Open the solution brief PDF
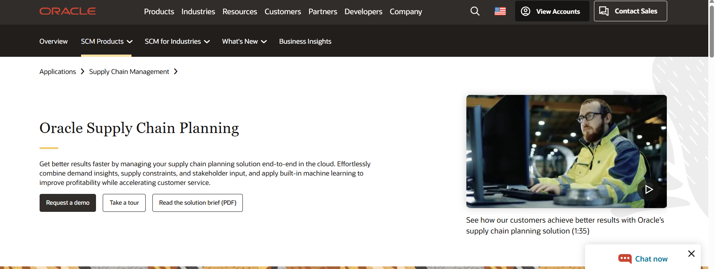 (198, 203)
